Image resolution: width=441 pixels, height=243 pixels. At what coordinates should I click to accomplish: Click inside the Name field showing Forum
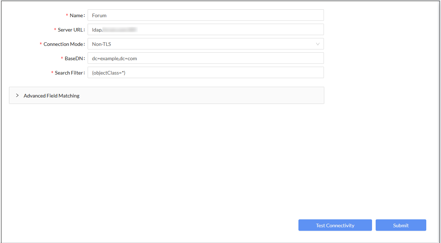click(x=205, y=15)
